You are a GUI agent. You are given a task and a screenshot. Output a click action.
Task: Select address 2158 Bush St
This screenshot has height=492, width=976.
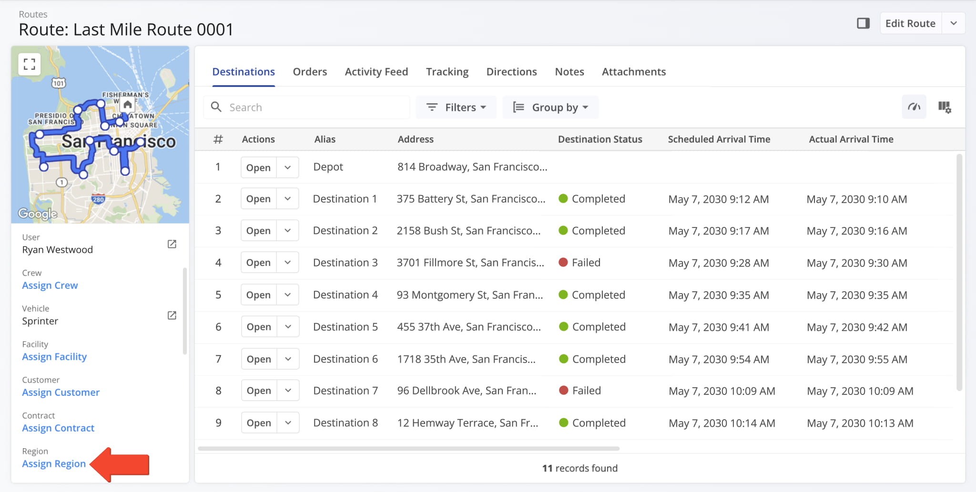coord(468,231)
